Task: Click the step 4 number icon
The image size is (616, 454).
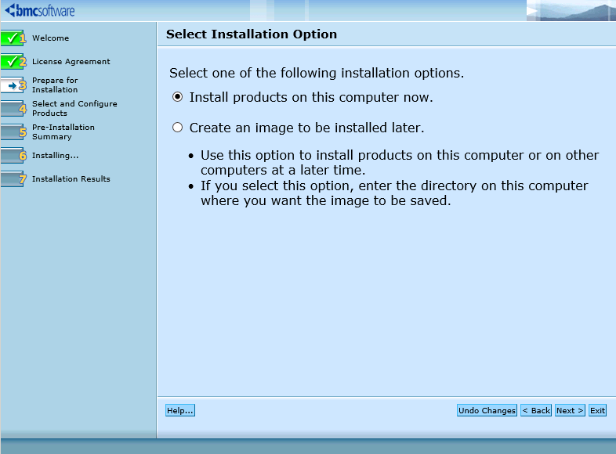Action: coord(13,109)
